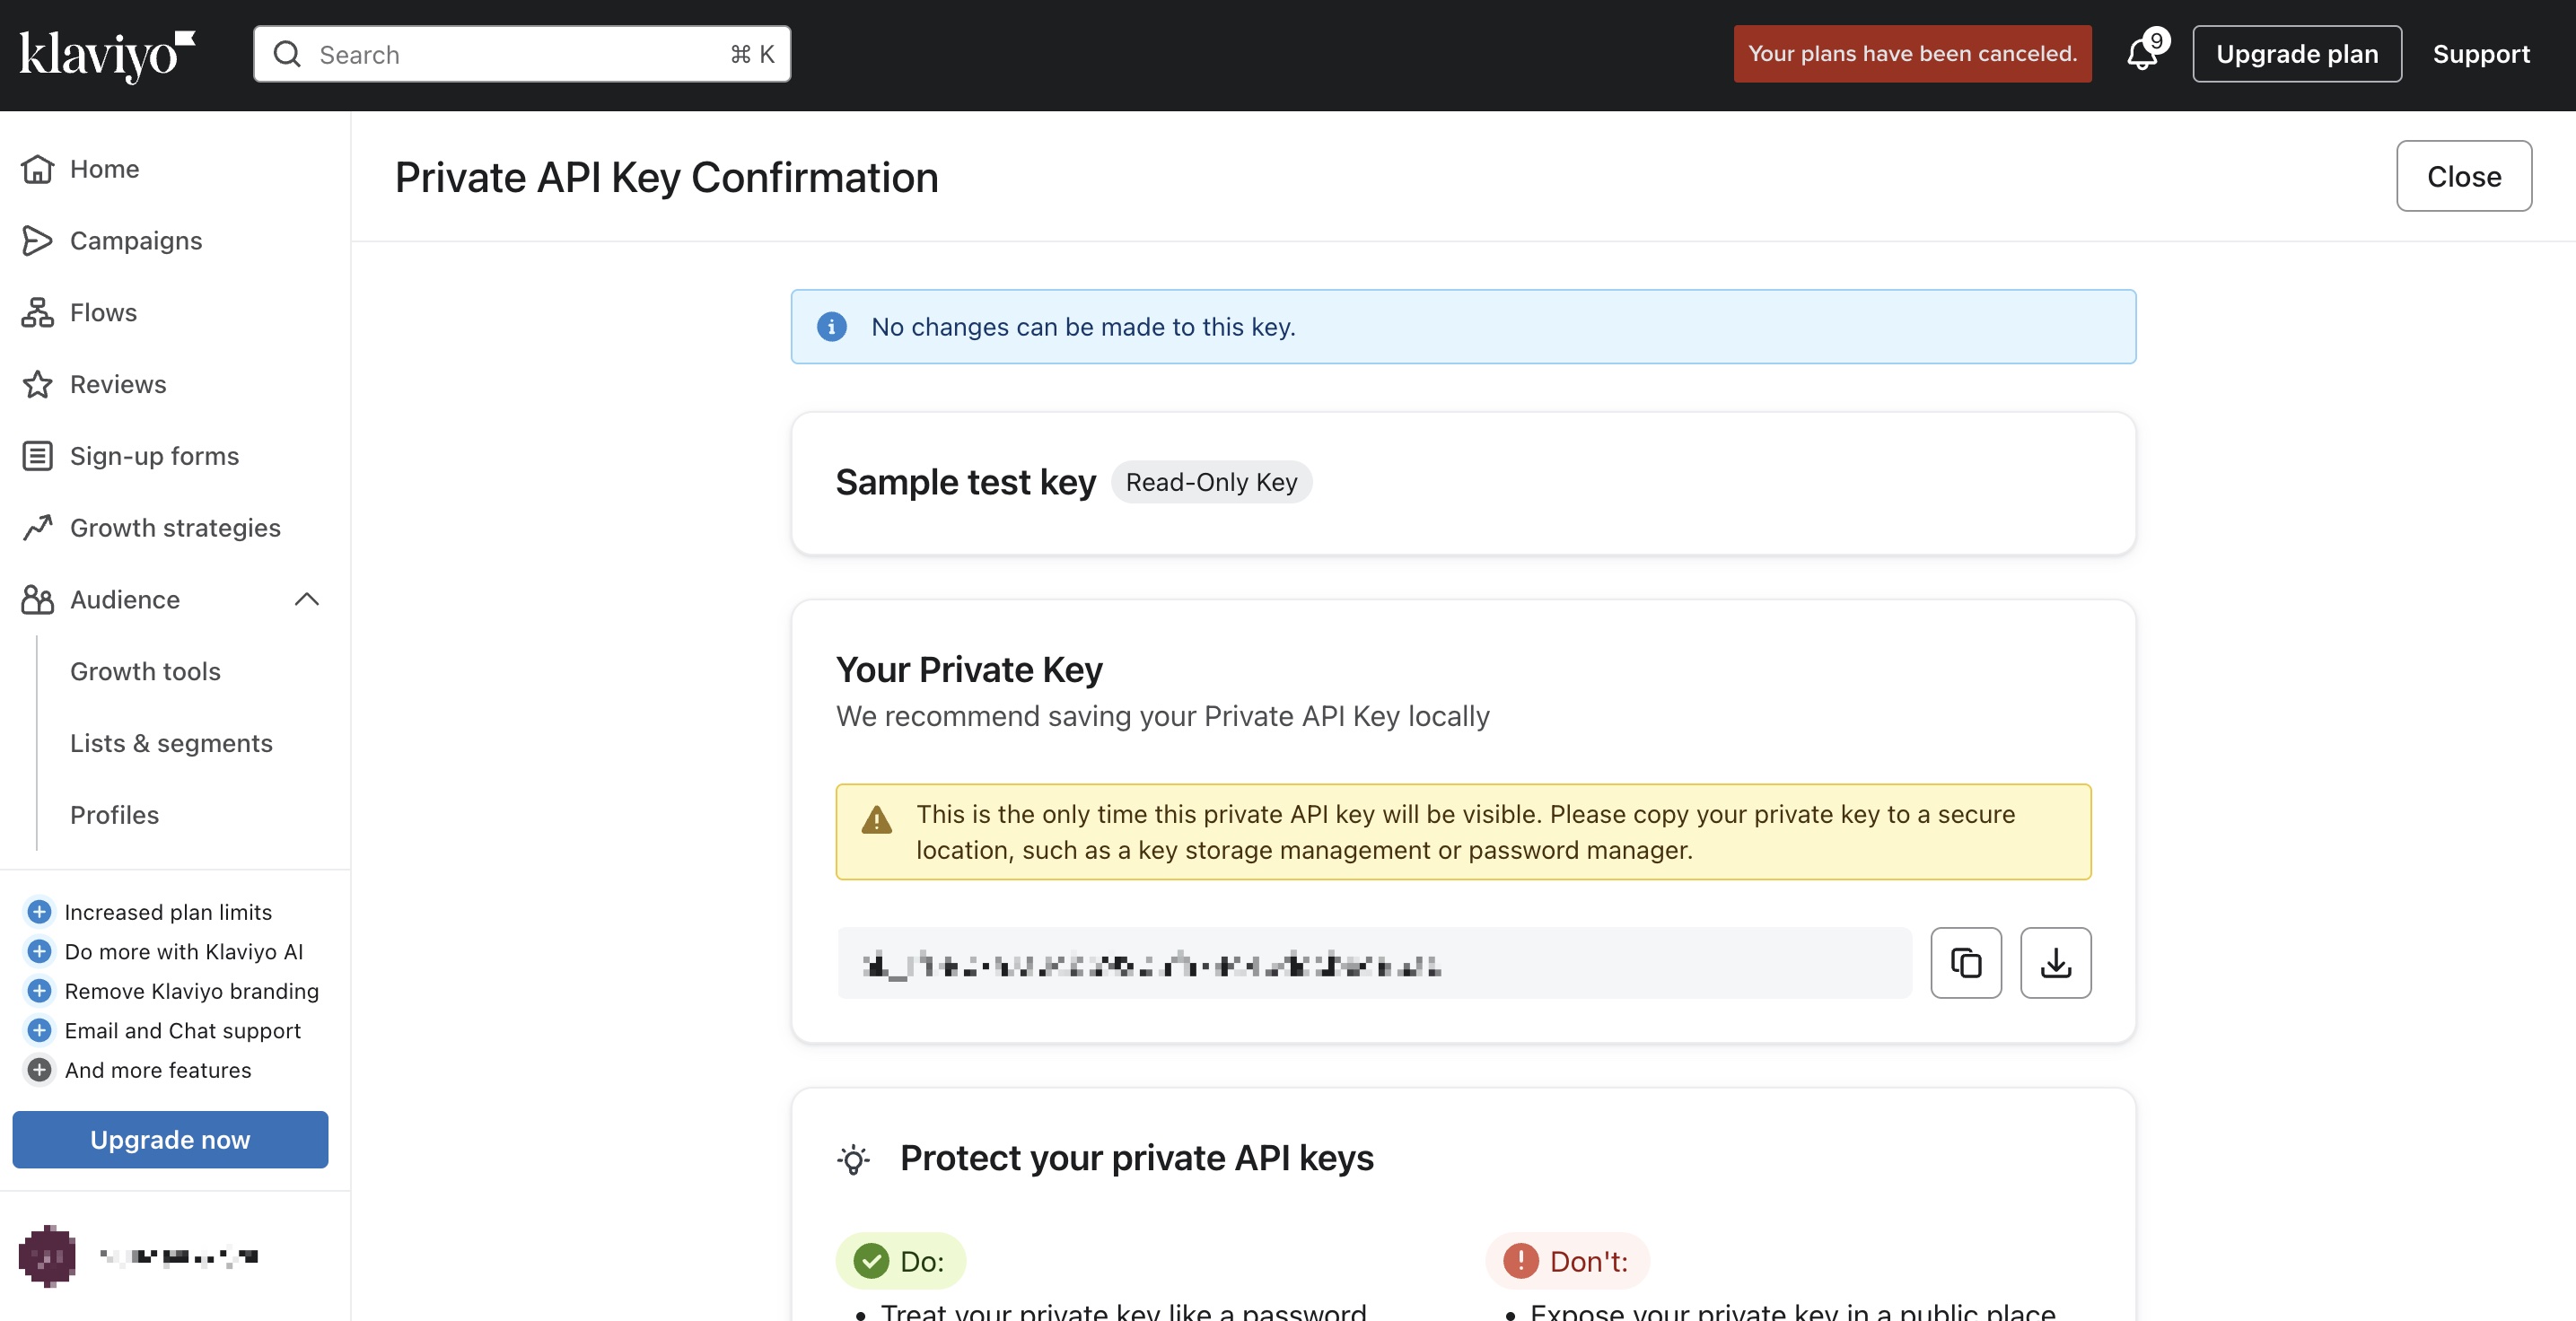The width and height of the screenshot is (2576, 1321).
Task: Open the Support link in header
Action: tap(2481, 54)
